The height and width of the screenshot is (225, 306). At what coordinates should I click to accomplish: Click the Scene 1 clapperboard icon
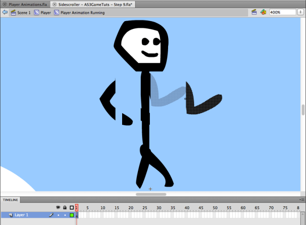coord(13,12)
